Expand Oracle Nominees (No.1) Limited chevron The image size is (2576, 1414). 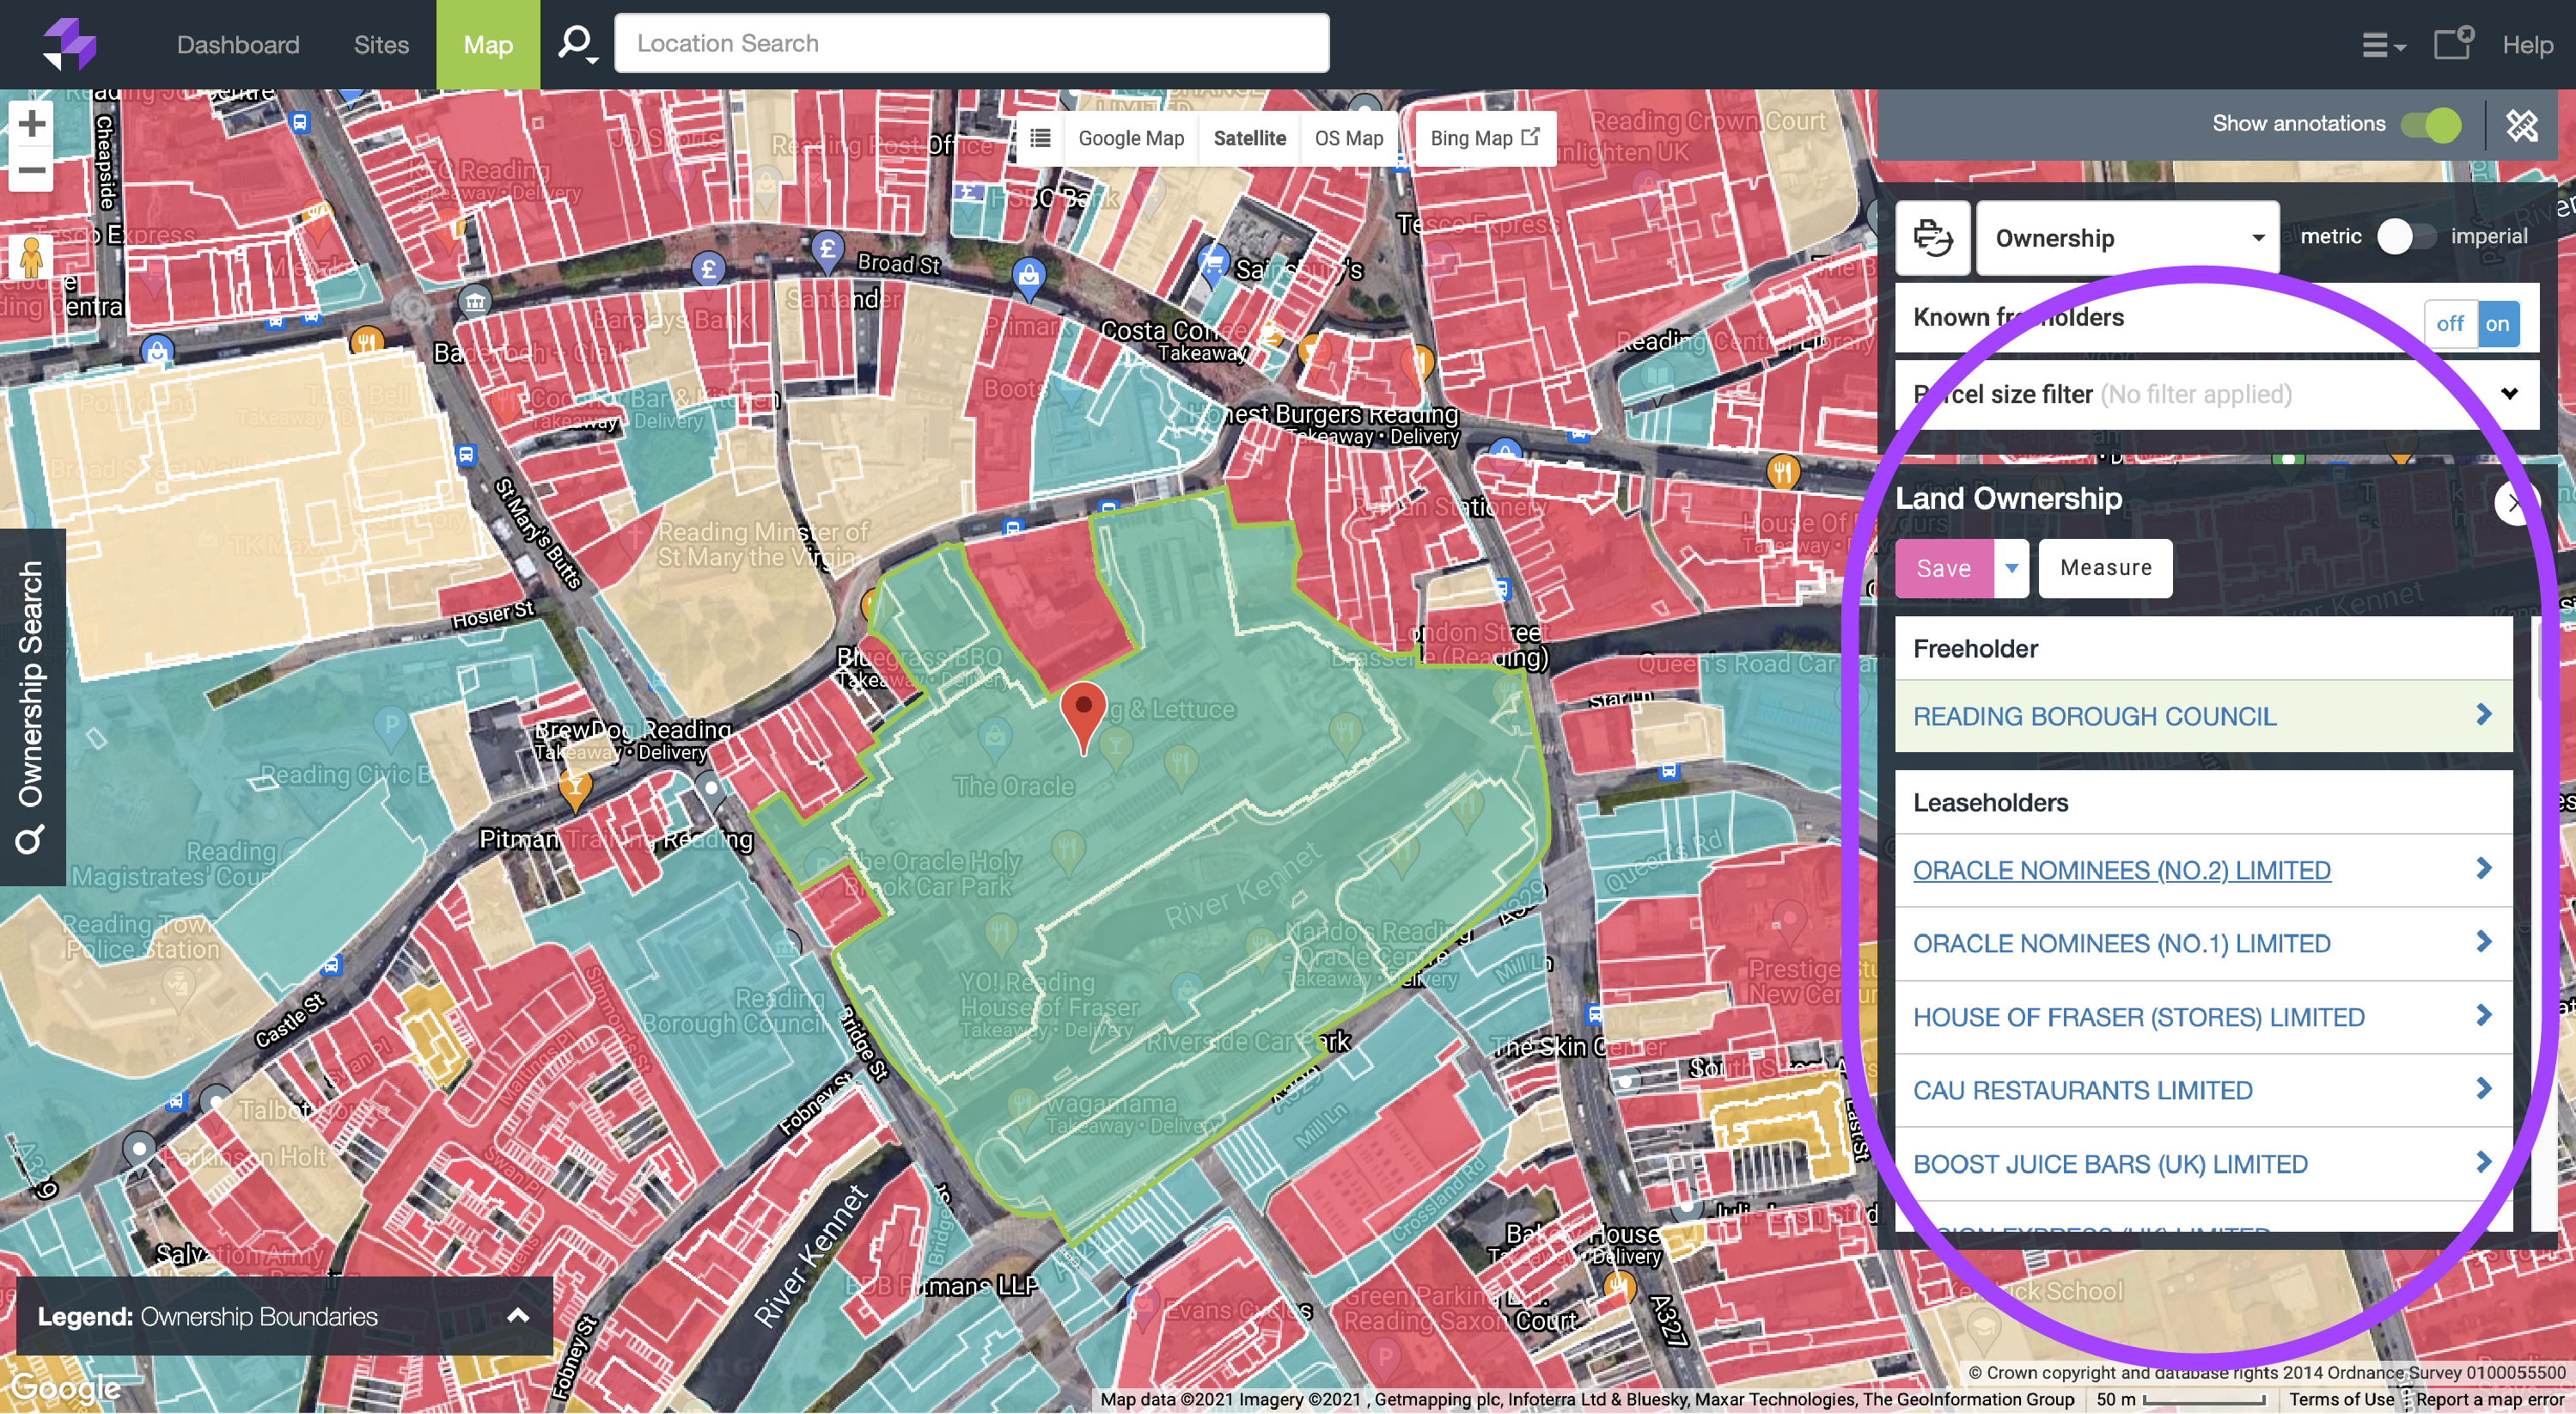2483,942
